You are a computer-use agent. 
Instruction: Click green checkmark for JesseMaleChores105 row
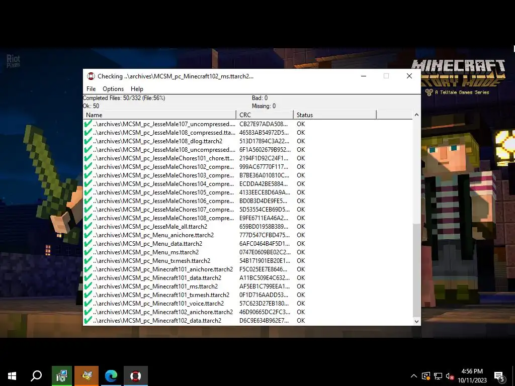(88, 192)
